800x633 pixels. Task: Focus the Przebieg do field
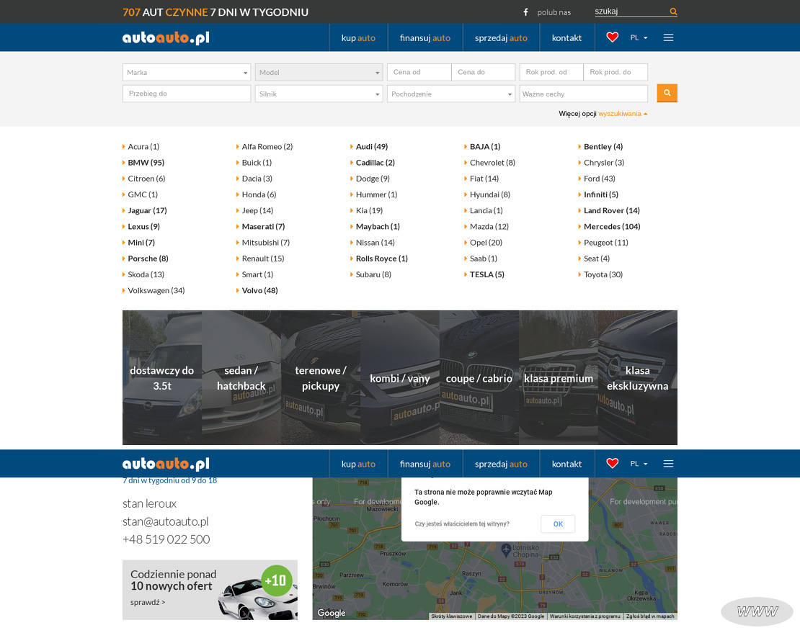186,94
